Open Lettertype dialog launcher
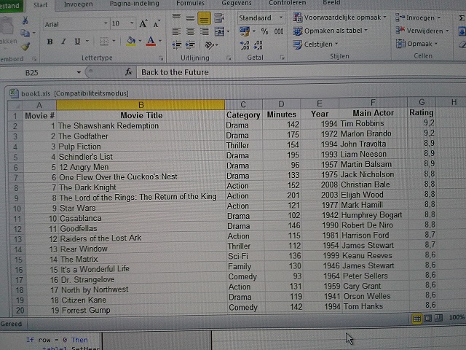Image resolution: width=466 pixels, height=350 pixels. point(161,58)
